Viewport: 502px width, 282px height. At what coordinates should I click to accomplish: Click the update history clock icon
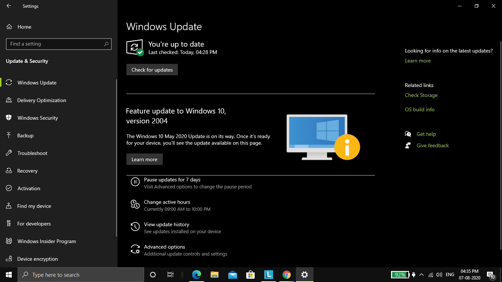point(135,227)
